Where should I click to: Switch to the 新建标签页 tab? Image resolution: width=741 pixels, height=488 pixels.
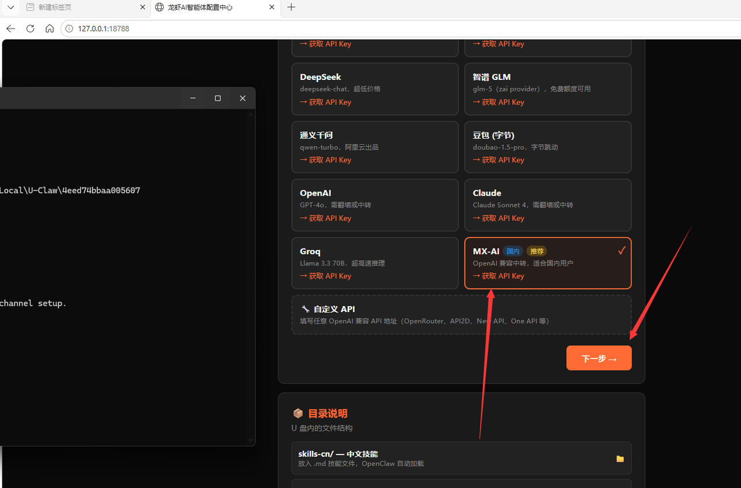pos(85,8)
